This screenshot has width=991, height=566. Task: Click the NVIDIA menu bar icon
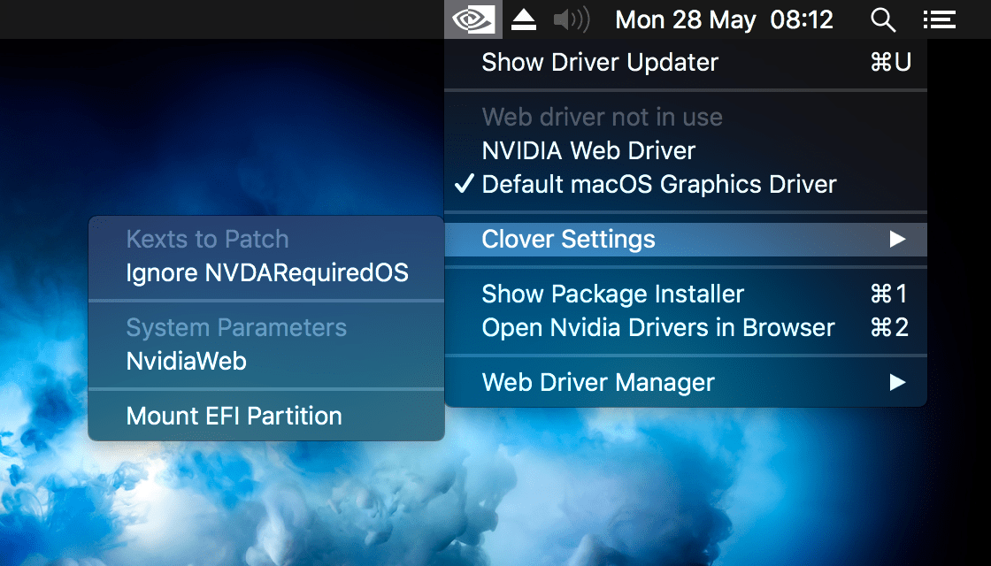(x=472, y=19)
